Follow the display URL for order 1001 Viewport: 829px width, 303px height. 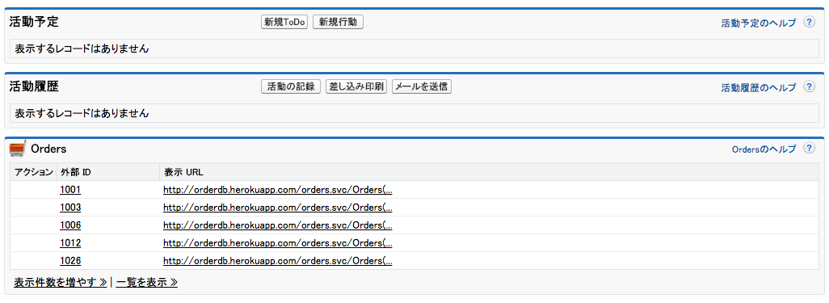point(278,189)
